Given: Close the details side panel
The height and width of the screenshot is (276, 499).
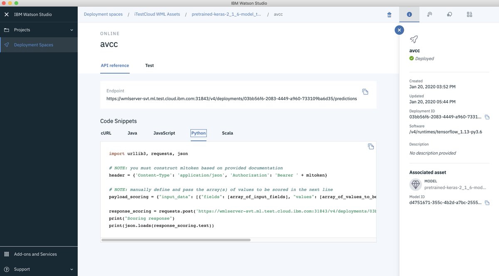Looking at the screenshot, I should pyautogui.click(x=399, y=30).
